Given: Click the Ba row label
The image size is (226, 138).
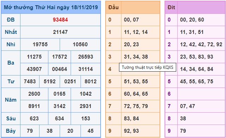Looking at the screenshot, I should (x=11, y=63).
